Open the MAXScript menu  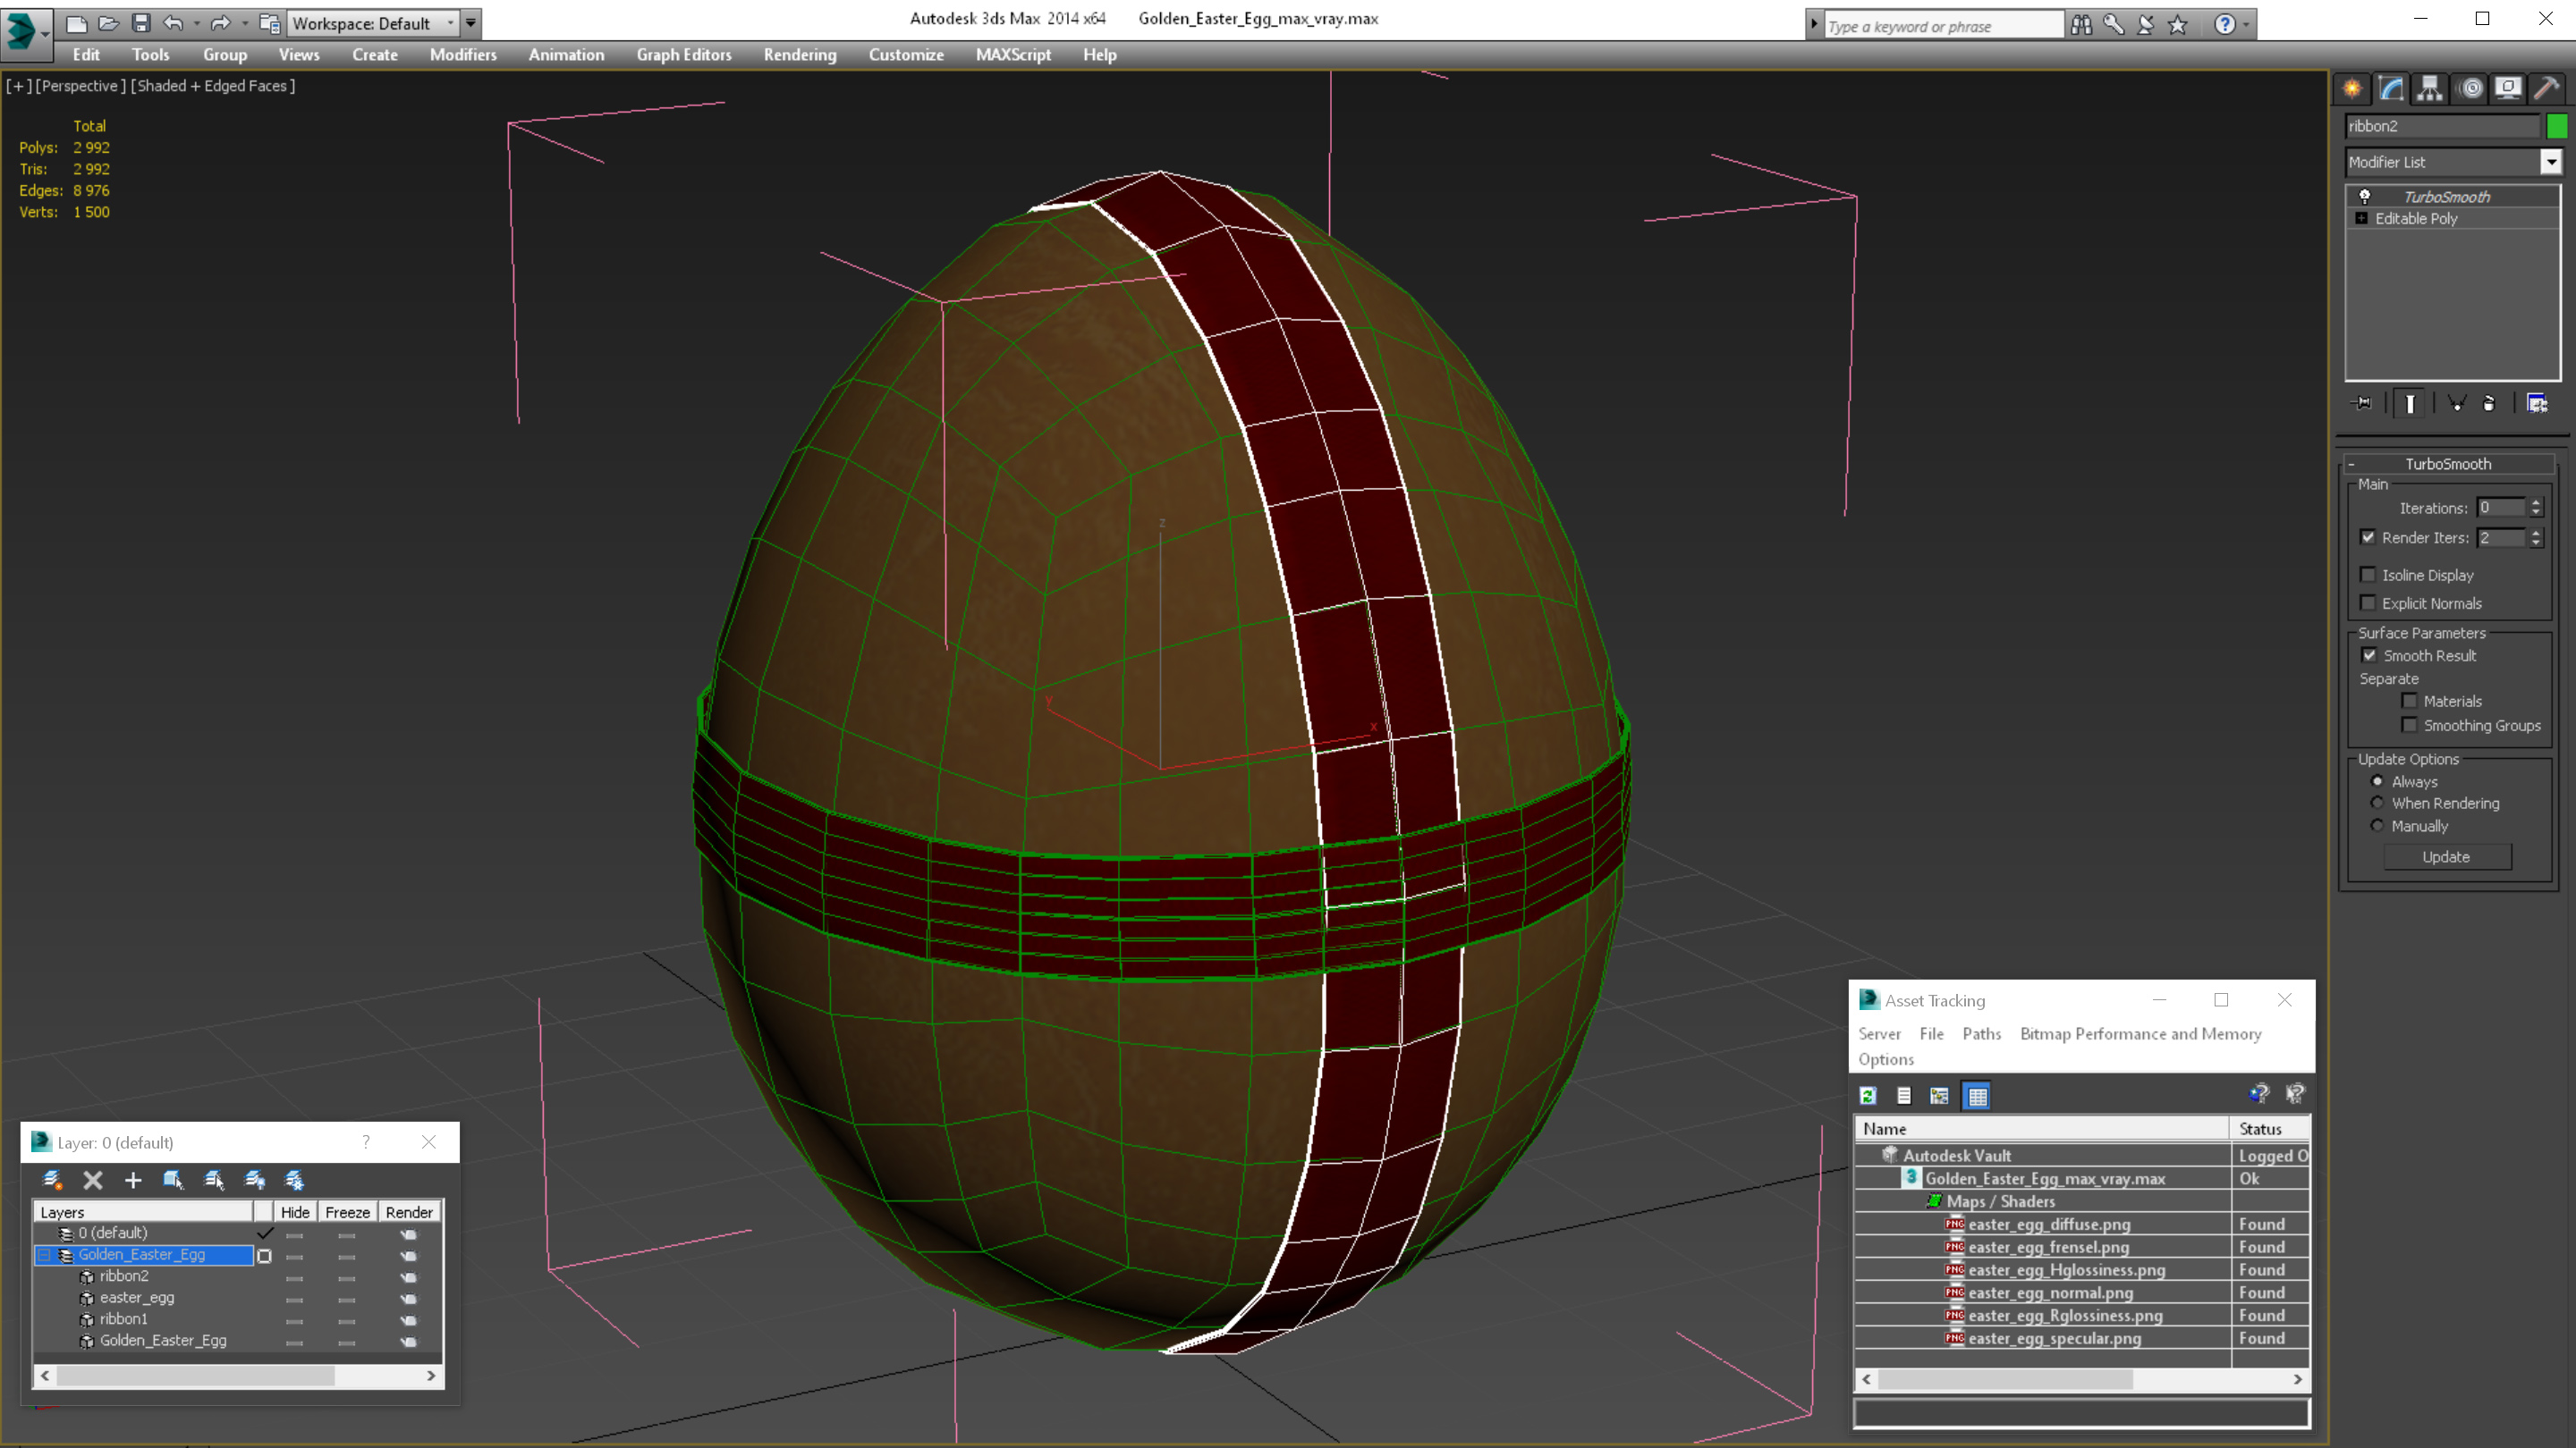click(x=1013, y=55)
